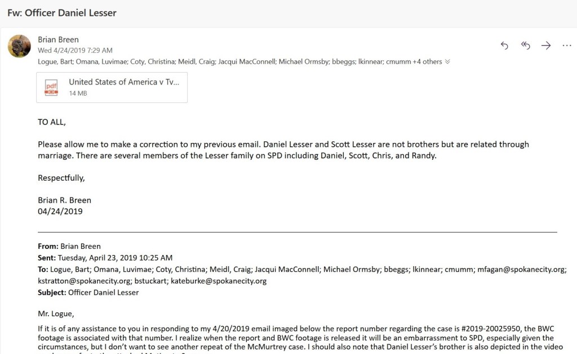Click the 14 MB attachment size label
The height and width of the screenshot is (354, 577).
coord(78,93)
